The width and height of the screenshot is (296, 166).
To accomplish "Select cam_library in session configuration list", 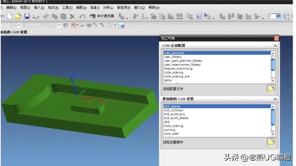I will coord(173,57).
